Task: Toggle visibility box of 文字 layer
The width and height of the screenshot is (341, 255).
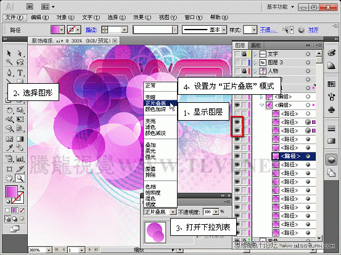Action: (237, 54)
